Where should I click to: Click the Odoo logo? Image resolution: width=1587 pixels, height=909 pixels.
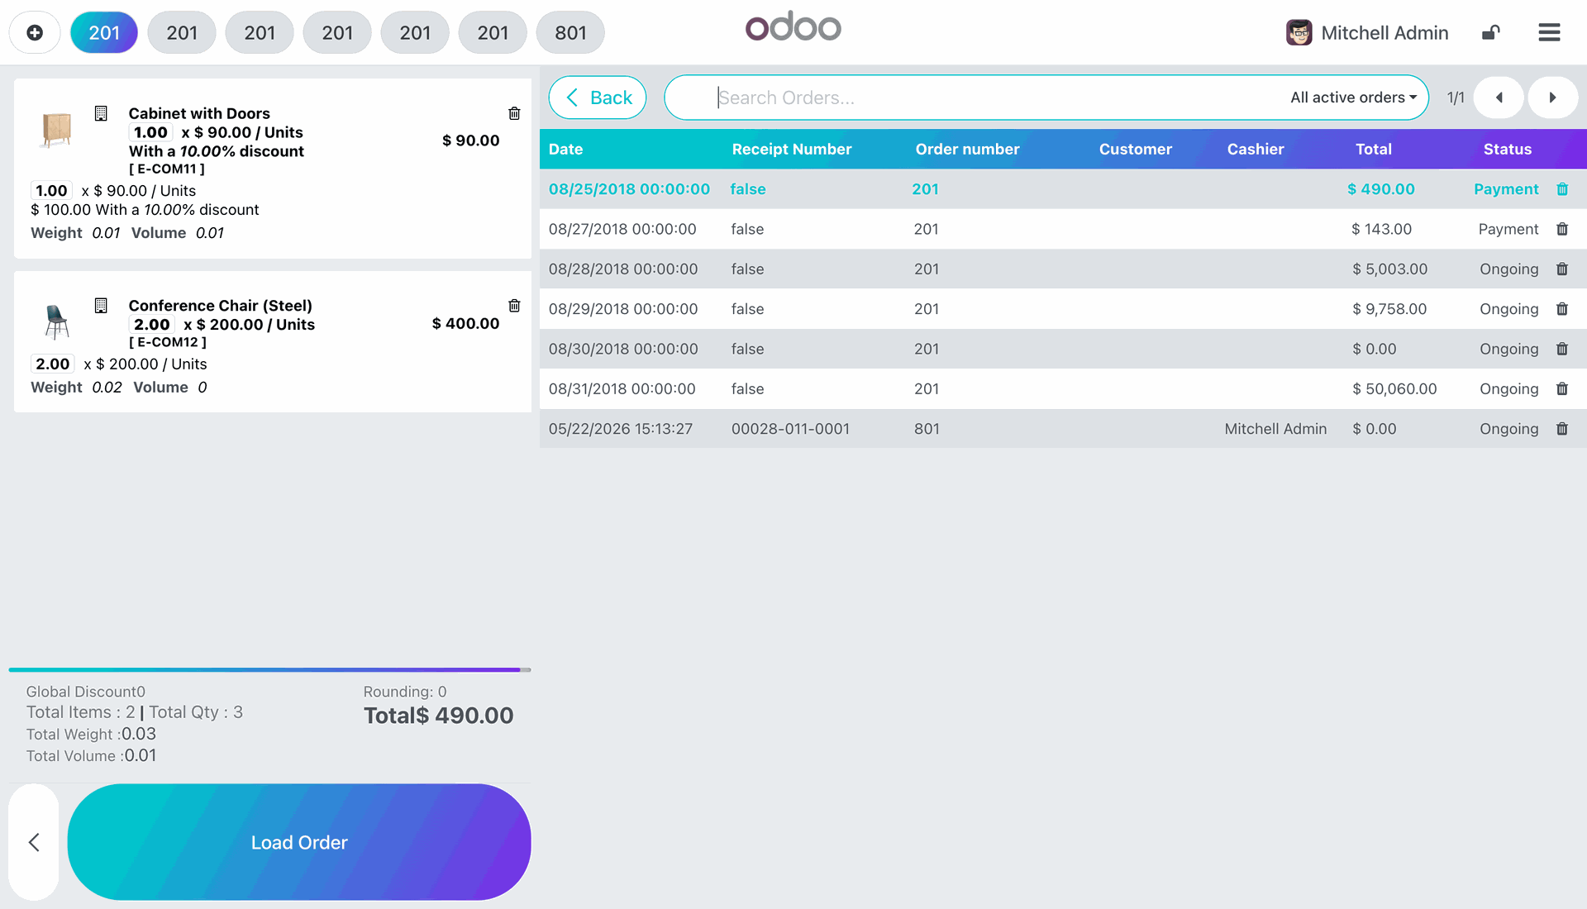[x=793, y=27]
